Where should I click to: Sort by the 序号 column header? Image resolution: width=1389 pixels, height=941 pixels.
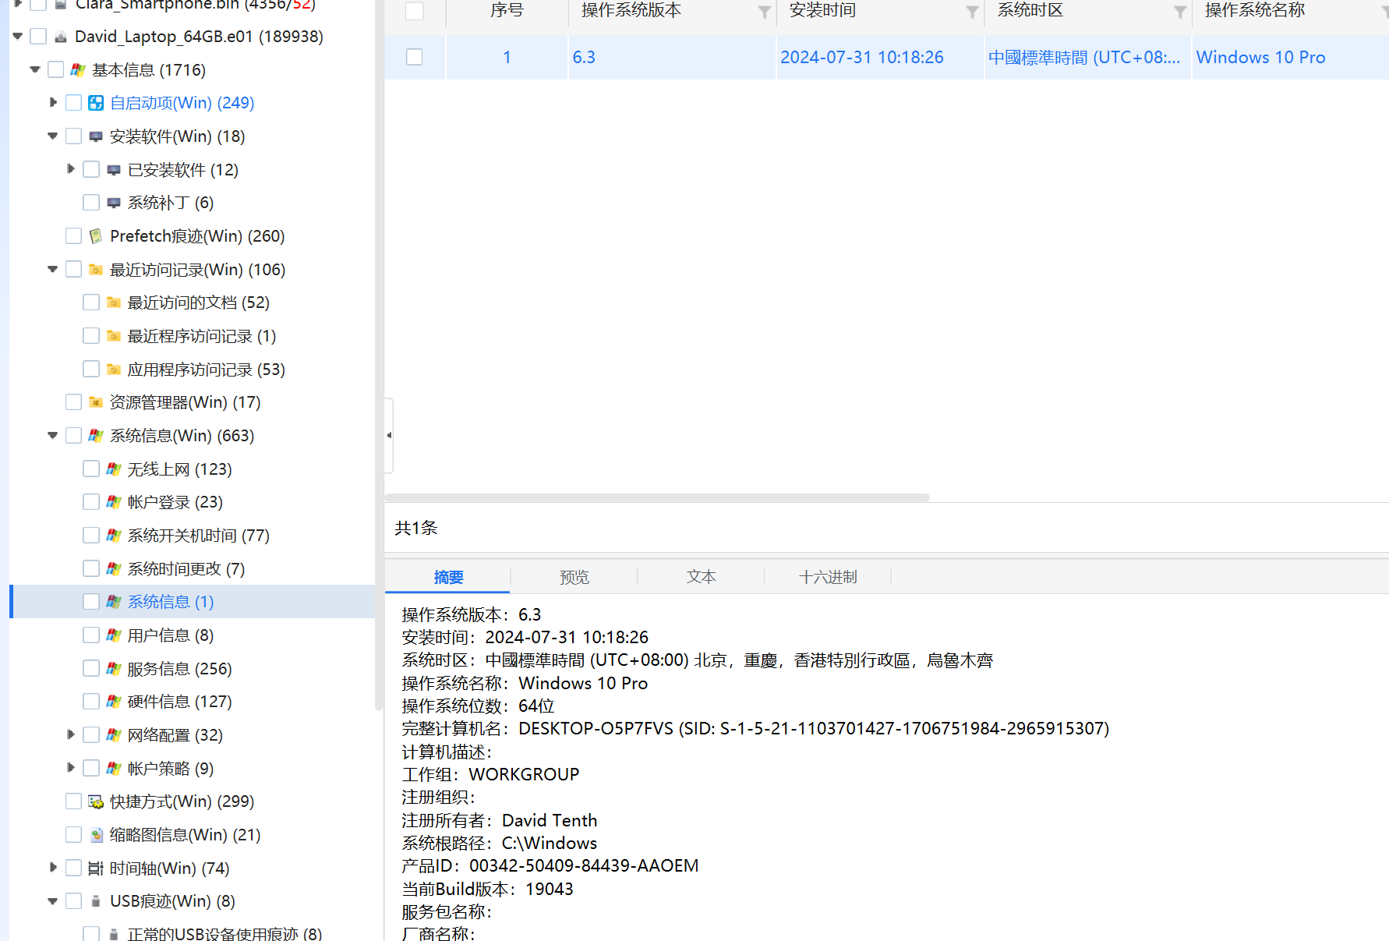[x=507, y=11]
